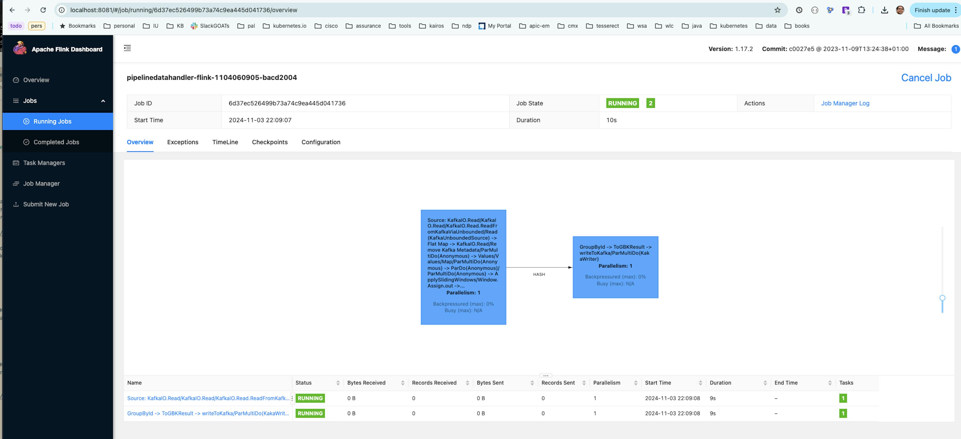The image size is (961, 439).
Task: Switch to the Checkpoints tab
Action: point(270,142)
